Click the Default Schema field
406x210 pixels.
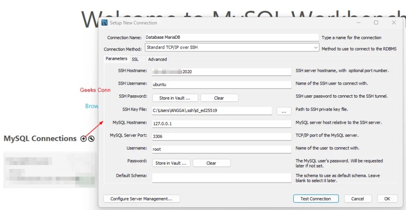(x=222, y=178)
